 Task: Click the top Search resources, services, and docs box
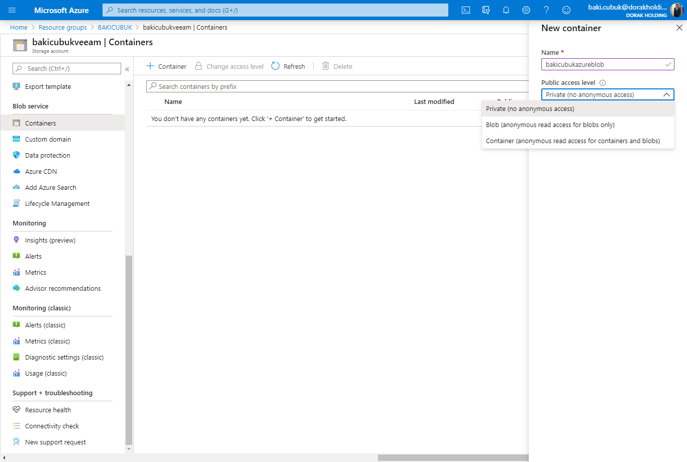(x=275, y=10)
